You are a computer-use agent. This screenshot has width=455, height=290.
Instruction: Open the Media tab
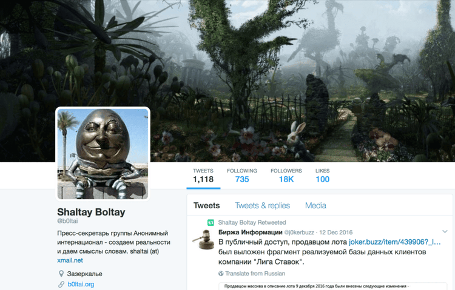[x=315, y=205]
